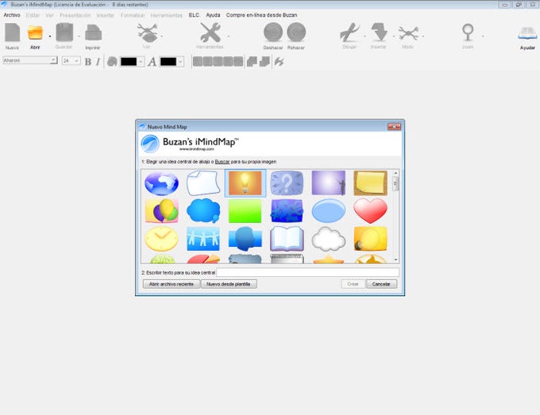Choose the light bulb central idea image

245,183
